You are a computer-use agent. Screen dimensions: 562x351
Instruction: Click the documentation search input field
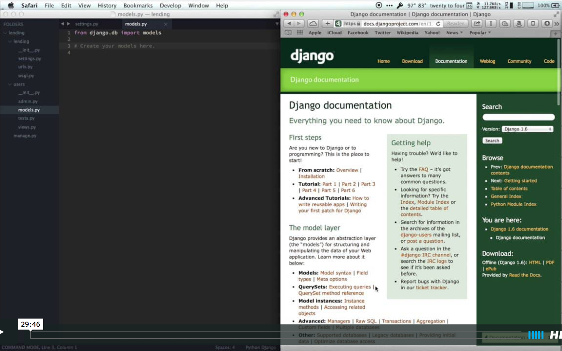tap(518, 117)
